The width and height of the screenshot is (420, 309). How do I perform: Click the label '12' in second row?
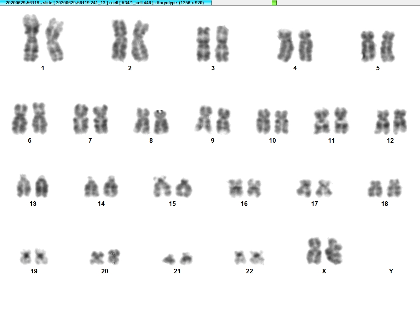pos(390,141)
